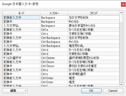Select カーソルを左端に移動 in the Ctrl a row
Screen dimensions: 126x96
point(93,30)
